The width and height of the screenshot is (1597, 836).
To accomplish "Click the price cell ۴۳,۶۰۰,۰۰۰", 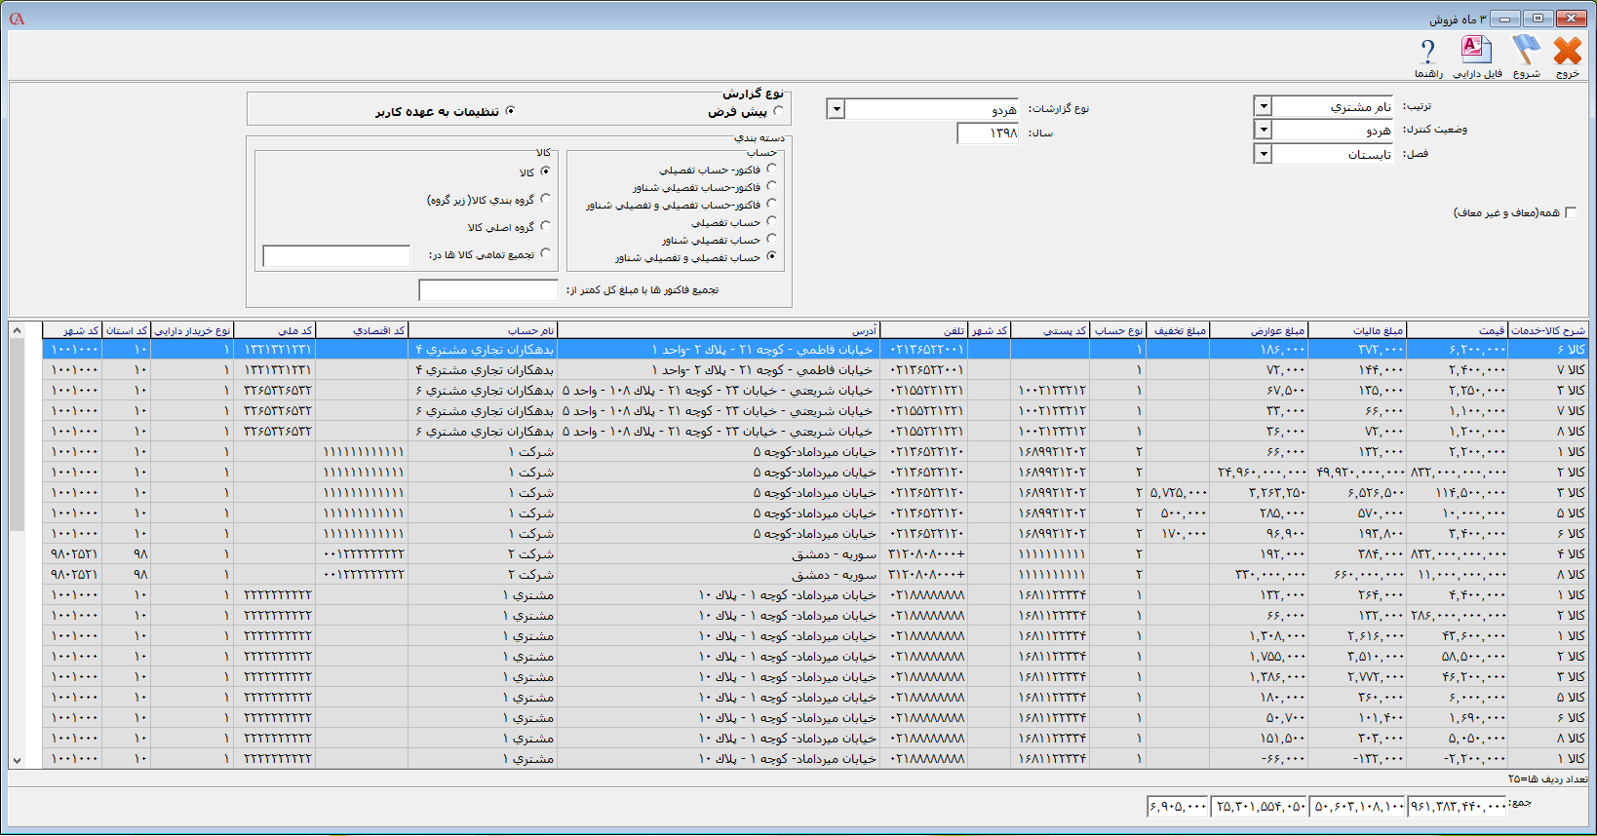I will [1457, 635].
